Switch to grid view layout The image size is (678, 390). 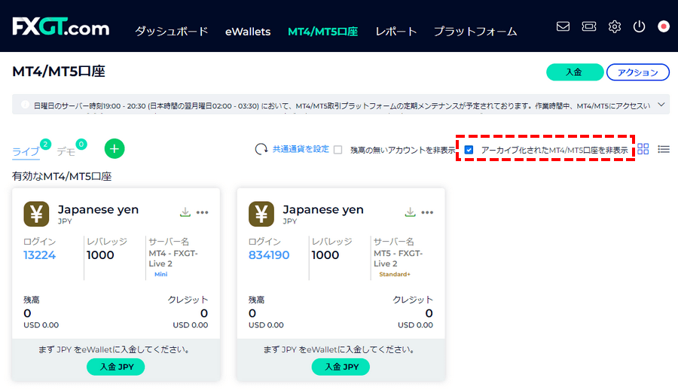[x=643, y=149]
